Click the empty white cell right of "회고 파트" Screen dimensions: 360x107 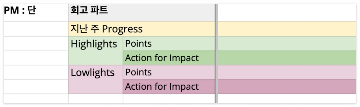[x=287, y=13]
